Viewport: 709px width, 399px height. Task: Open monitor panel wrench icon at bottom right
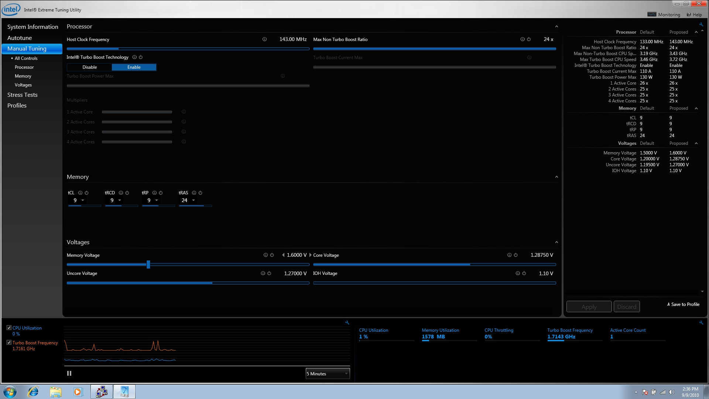tap(701, 323)
